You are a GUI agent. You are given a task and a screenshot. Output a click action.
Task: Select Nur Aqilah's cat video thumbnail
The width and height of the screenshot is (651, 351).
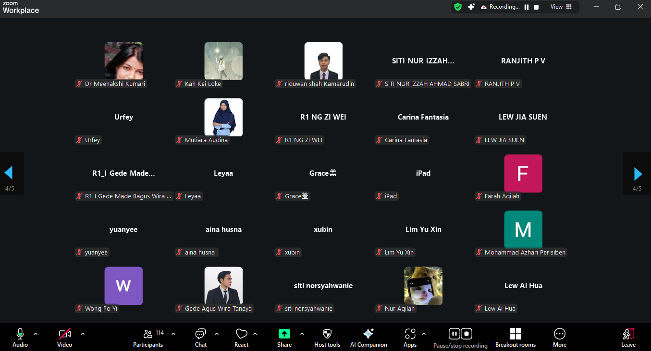point(423,286)
